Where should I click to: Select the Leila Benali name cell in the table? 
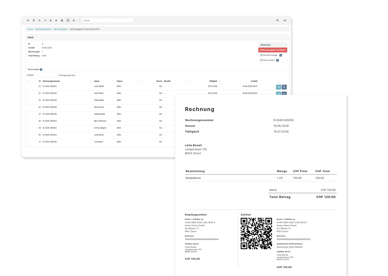(x=99, y=135)
